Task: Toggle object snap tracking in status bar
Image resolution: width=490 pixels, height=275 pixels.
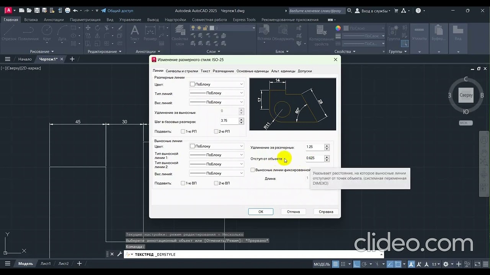Action: point(390,264)
